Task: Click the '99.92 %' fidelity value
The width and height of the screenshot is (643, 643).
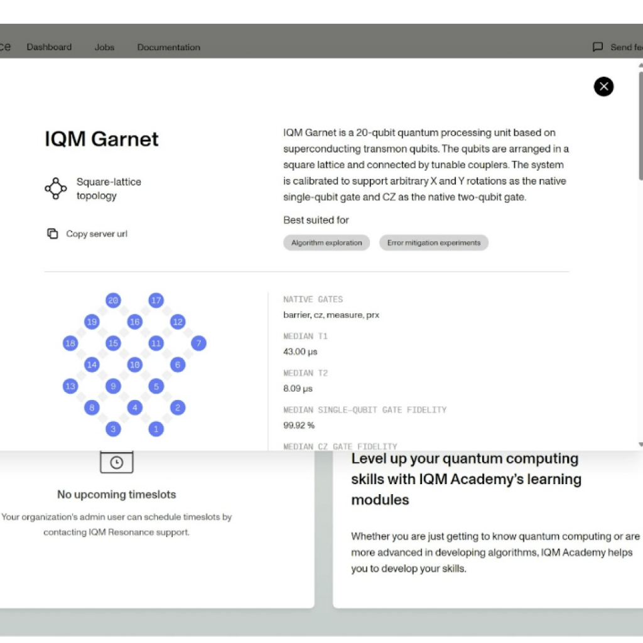Action: [299, 425]
